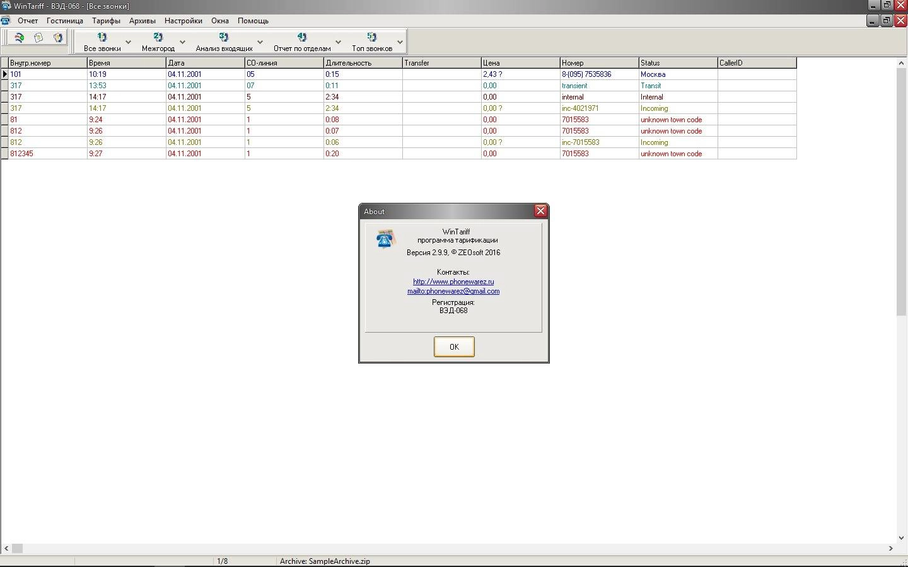Click the vertical scrollbar up arrow

pyautogui.click(x=902, y=62)
